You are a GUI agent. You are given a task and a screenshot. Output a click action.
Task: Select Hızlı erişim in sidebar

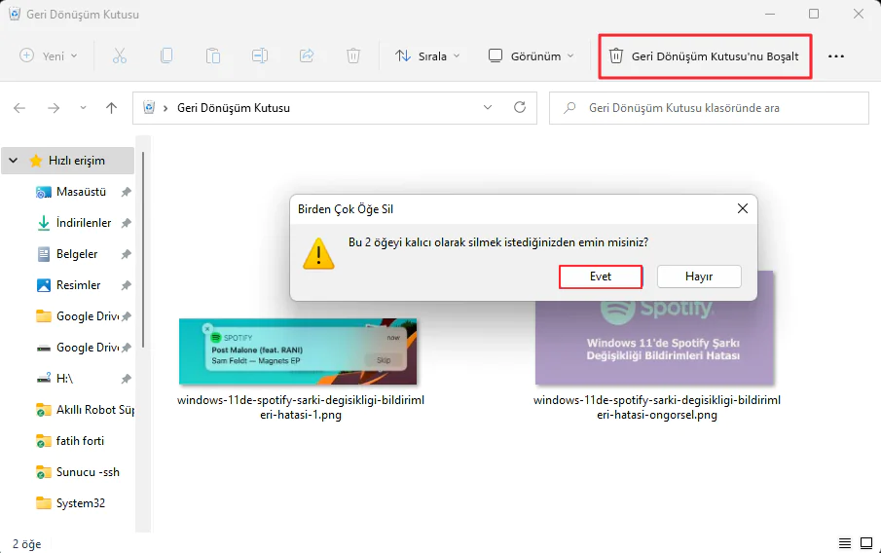click(x=76, y=161)
